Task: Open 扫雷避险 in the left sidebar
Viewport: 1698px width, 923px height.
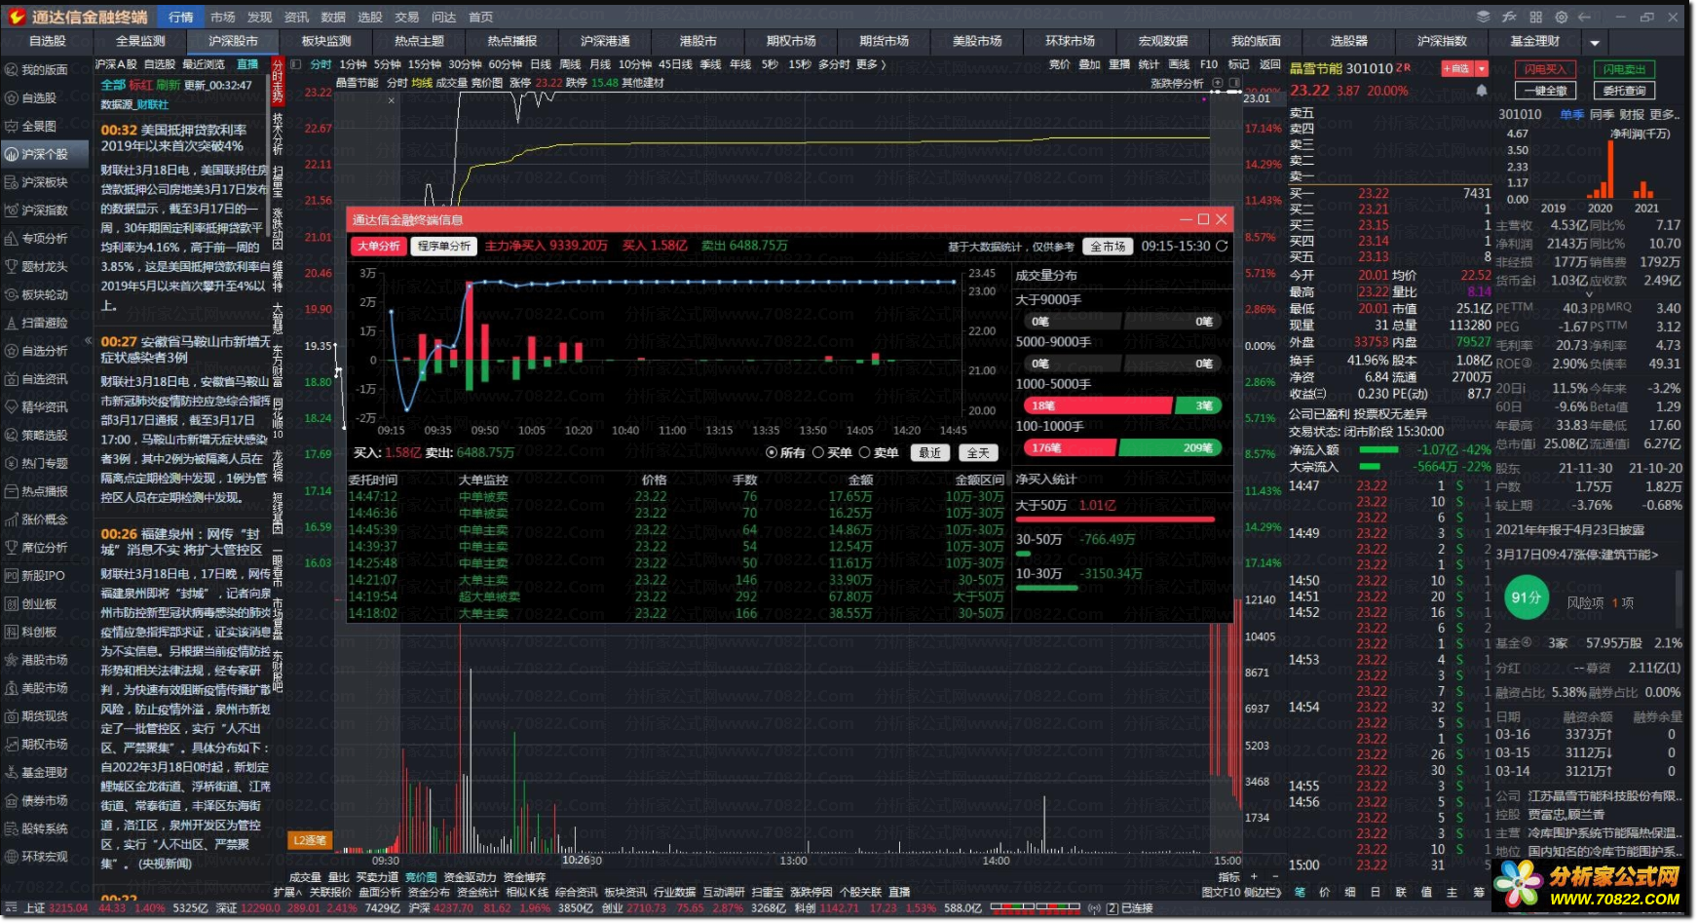Action: (x=43, y=323)
